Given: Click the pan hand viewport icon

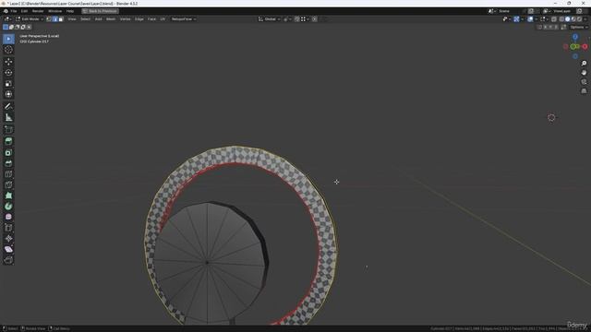Looking at the screenshot, I should pyautogui.click(x=584, y=72).
